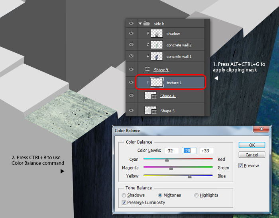This screenshot has width=279, height=218.
Task: Select the 'Shape 5' layer name
Action: [167, 111]
